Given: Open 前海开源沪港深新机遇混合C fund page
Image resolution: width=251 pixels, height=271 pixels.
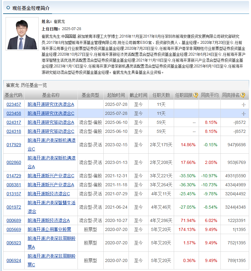Looking at the screenshot, I should 51,145.
